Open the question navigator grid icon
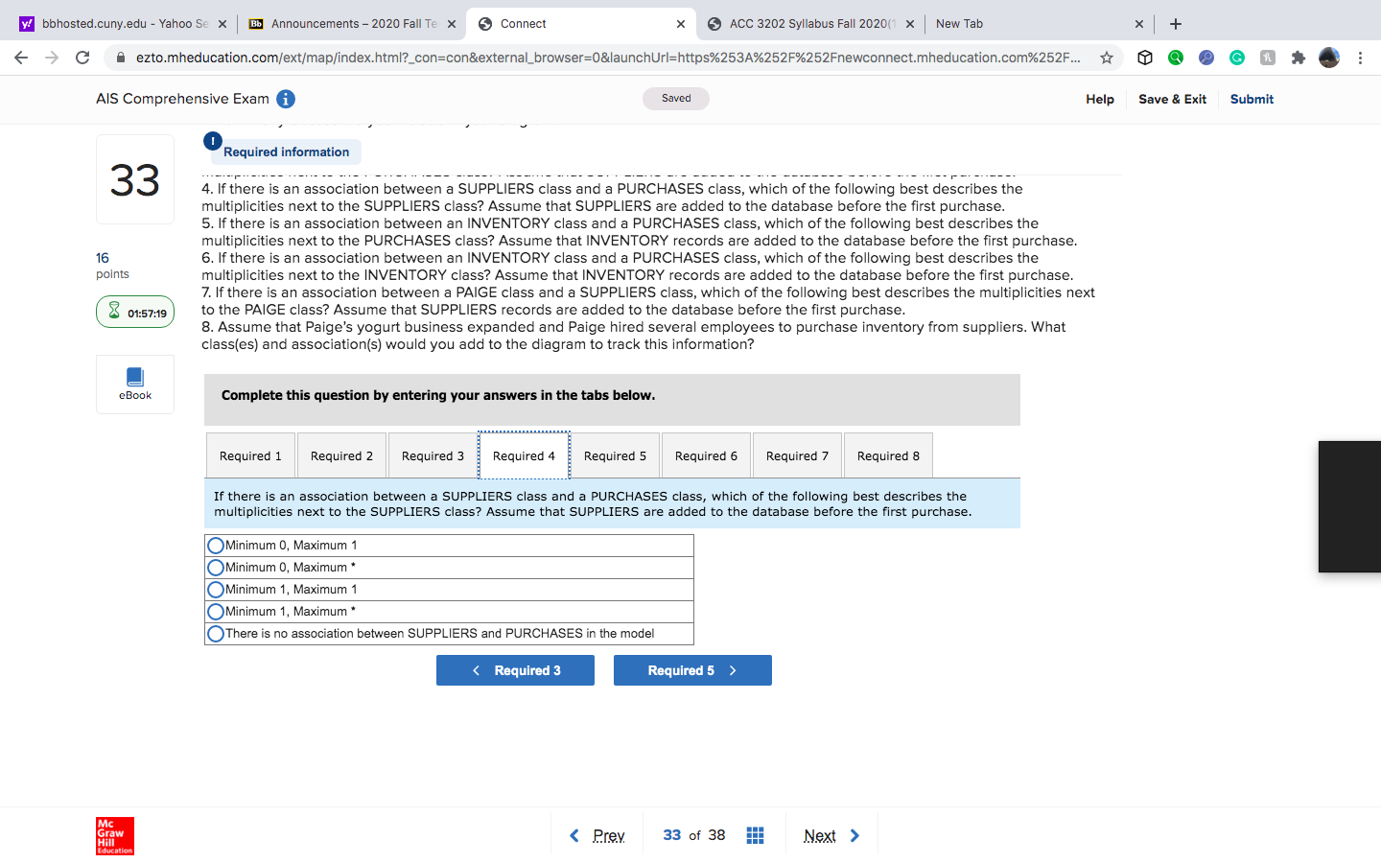The image size is (1381, 863). (x=755, y=835)
